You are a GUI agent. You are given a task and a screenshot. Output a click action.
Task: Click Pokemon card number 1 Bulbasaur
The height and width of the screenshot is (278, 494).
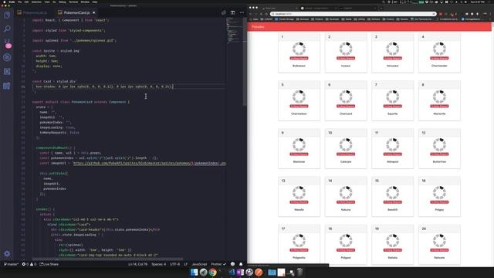click(299, 53)
